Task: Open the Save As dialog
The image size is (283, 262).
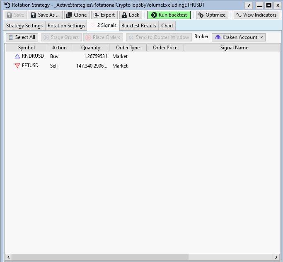Action: (x=45, y=15)
